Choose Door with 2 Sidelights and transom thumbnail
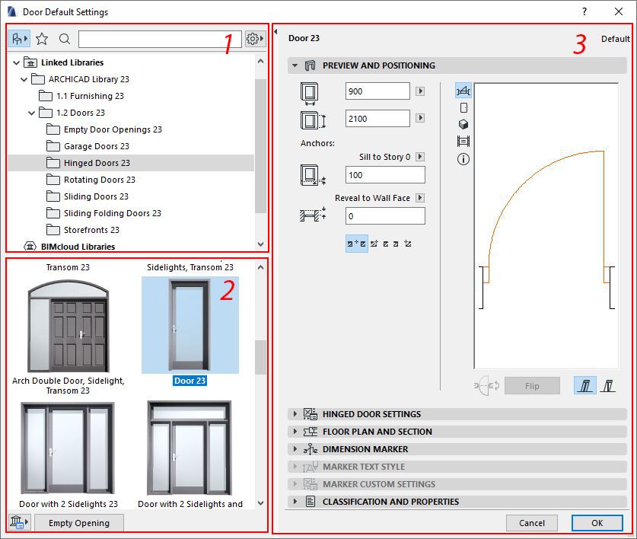The height and width of the screenshot is (539, 637). coord(190,448)
